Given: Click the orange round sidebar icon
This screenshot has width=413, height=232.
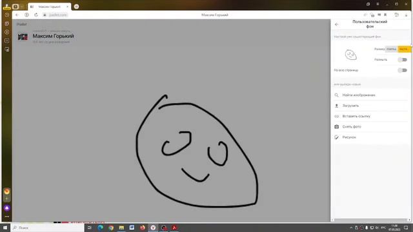Looking at the screenshot, I should tap(7, 191).
